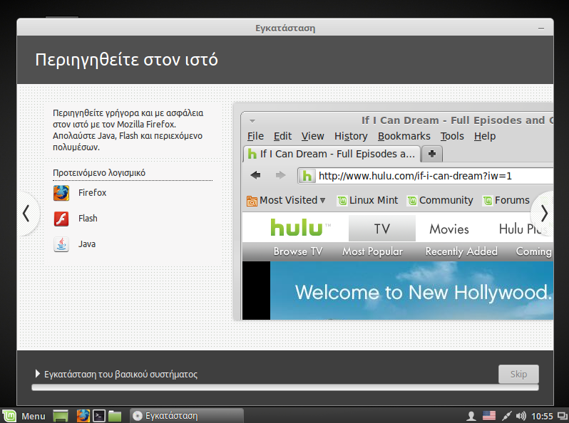This screenshot has width=569, height=423.
Task: Open the Linux Mint bookmark
Action: pos(368,200)
